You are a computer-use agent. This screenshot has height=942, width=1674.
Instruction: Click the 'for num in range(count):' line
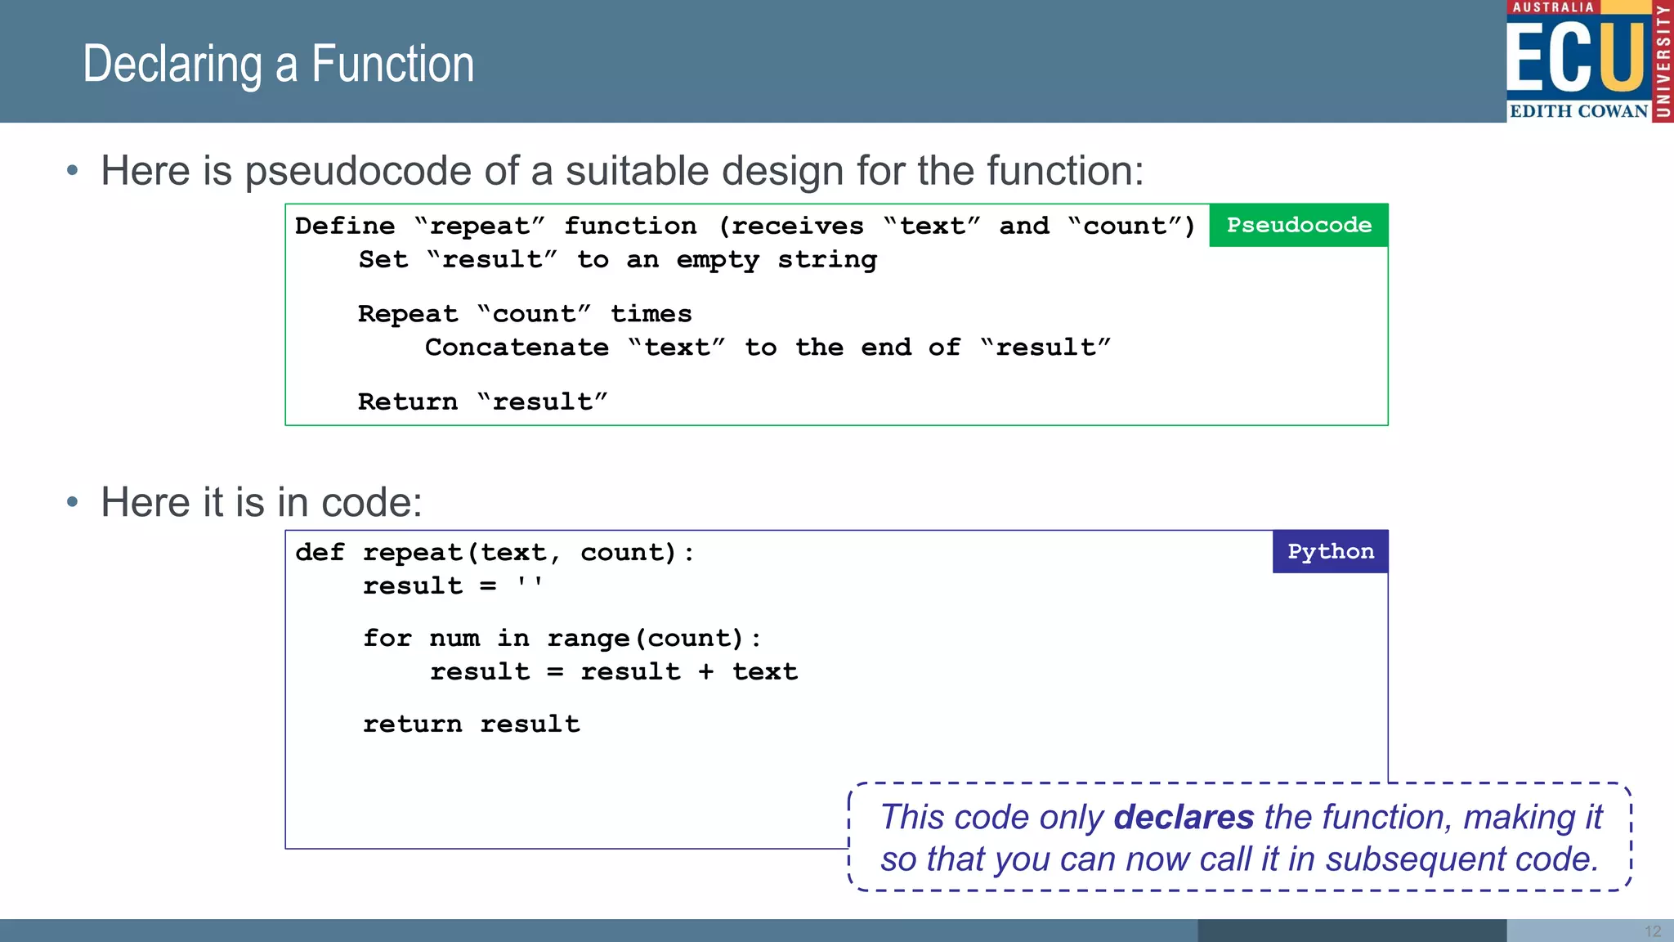click(562, 638)
